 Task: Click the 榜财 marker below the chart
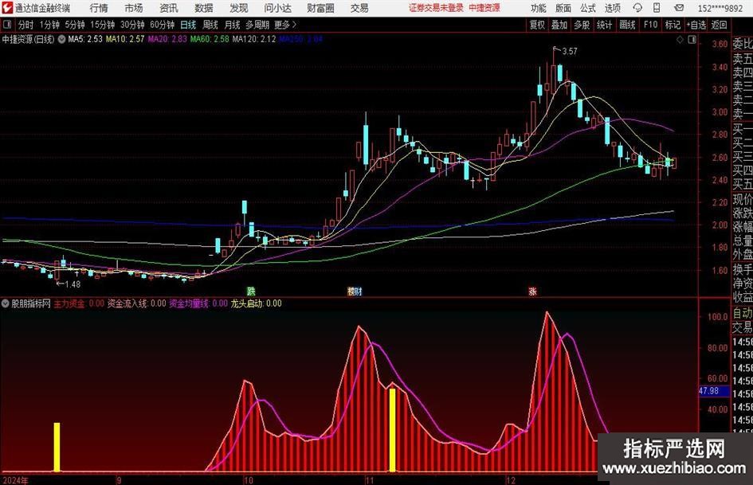pyautogui.click(x=355, y=291)
